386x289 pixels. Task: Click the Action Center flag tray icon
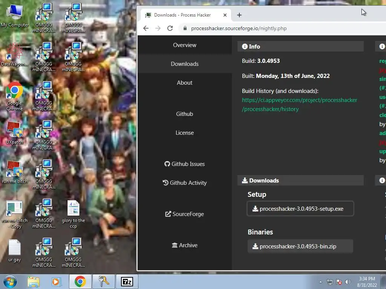(x=339, y=282)
